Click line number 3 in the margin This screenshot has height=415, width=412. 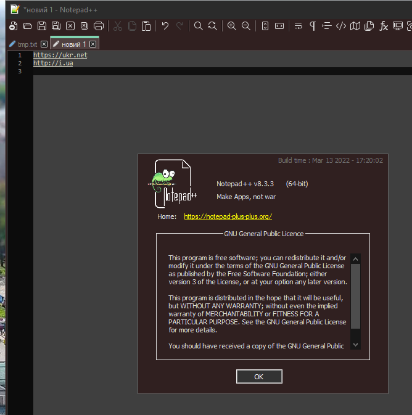click(20, 71)
